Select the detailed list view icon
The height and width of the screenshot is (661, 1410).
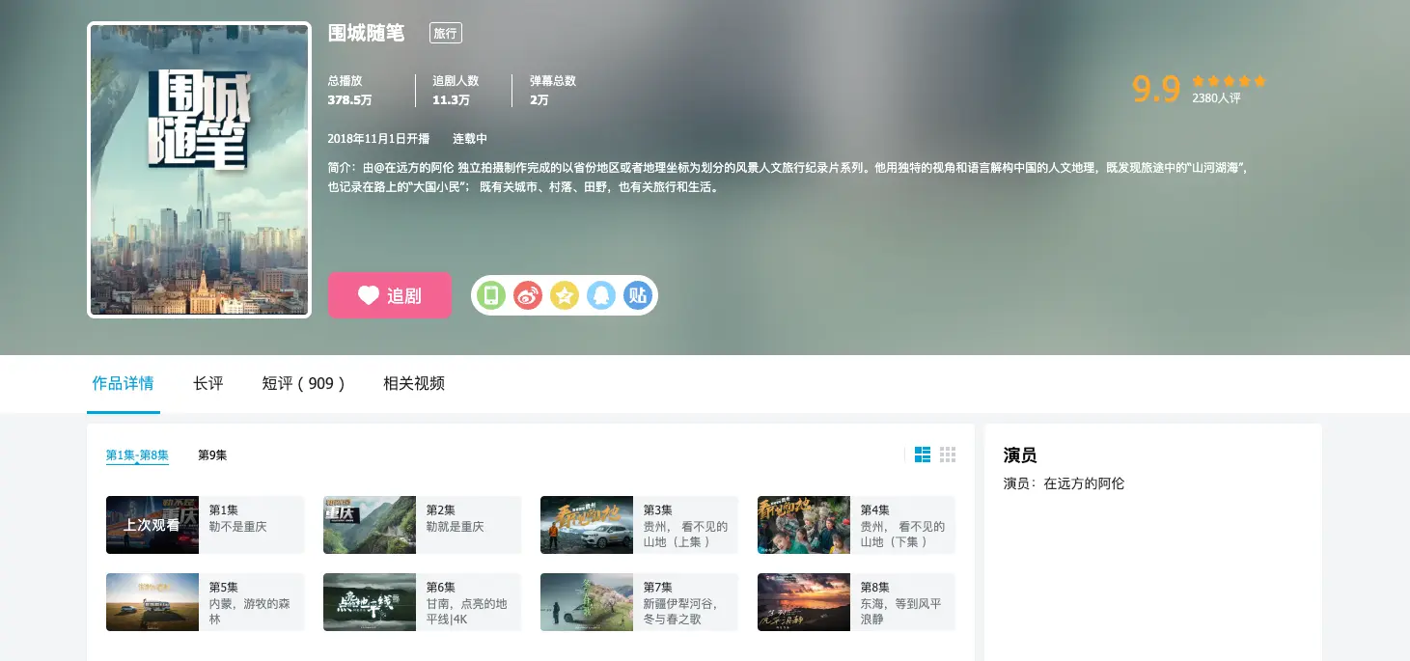coord(923,454)
